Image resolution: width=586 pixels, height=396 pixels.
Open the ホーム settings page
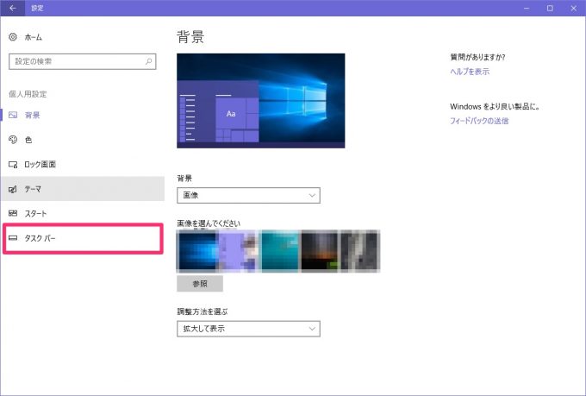(82, 37)
